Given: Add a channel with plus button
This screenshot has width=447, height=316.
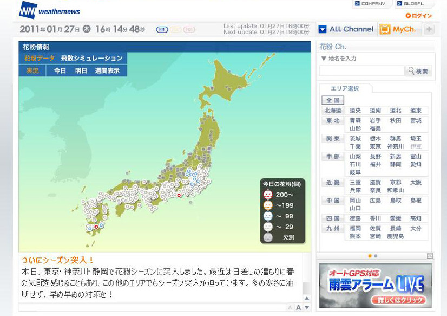Looking at the screenshot, I should (429, 29).
